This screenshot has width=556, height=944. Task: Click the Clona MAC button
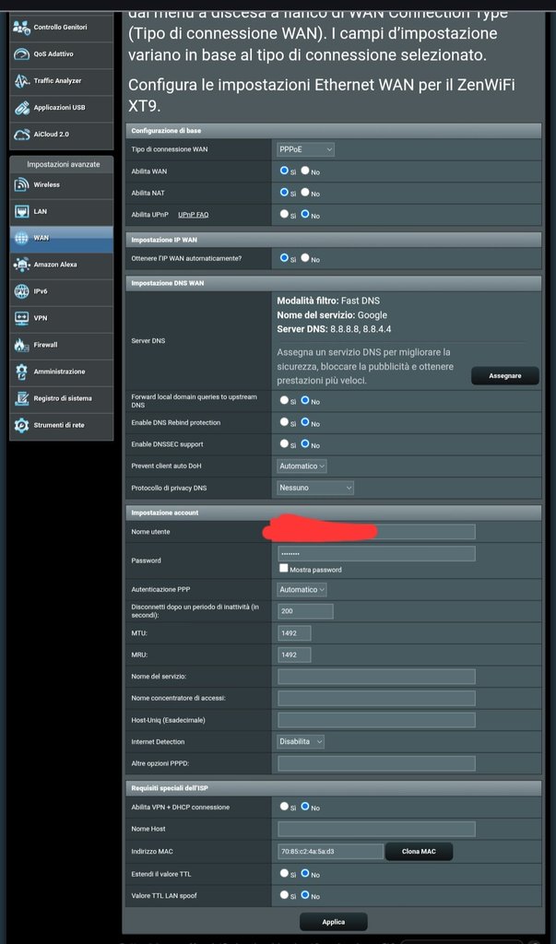pyautogui.click(x=419, y=851)
